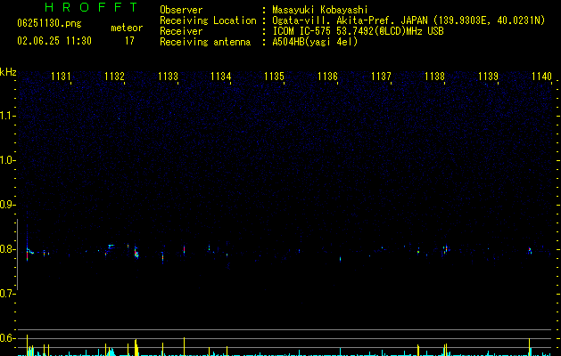Select the A504HB(yagi 4el) antenna value
This screenshot has width=561, height=356.
point(315,42)
